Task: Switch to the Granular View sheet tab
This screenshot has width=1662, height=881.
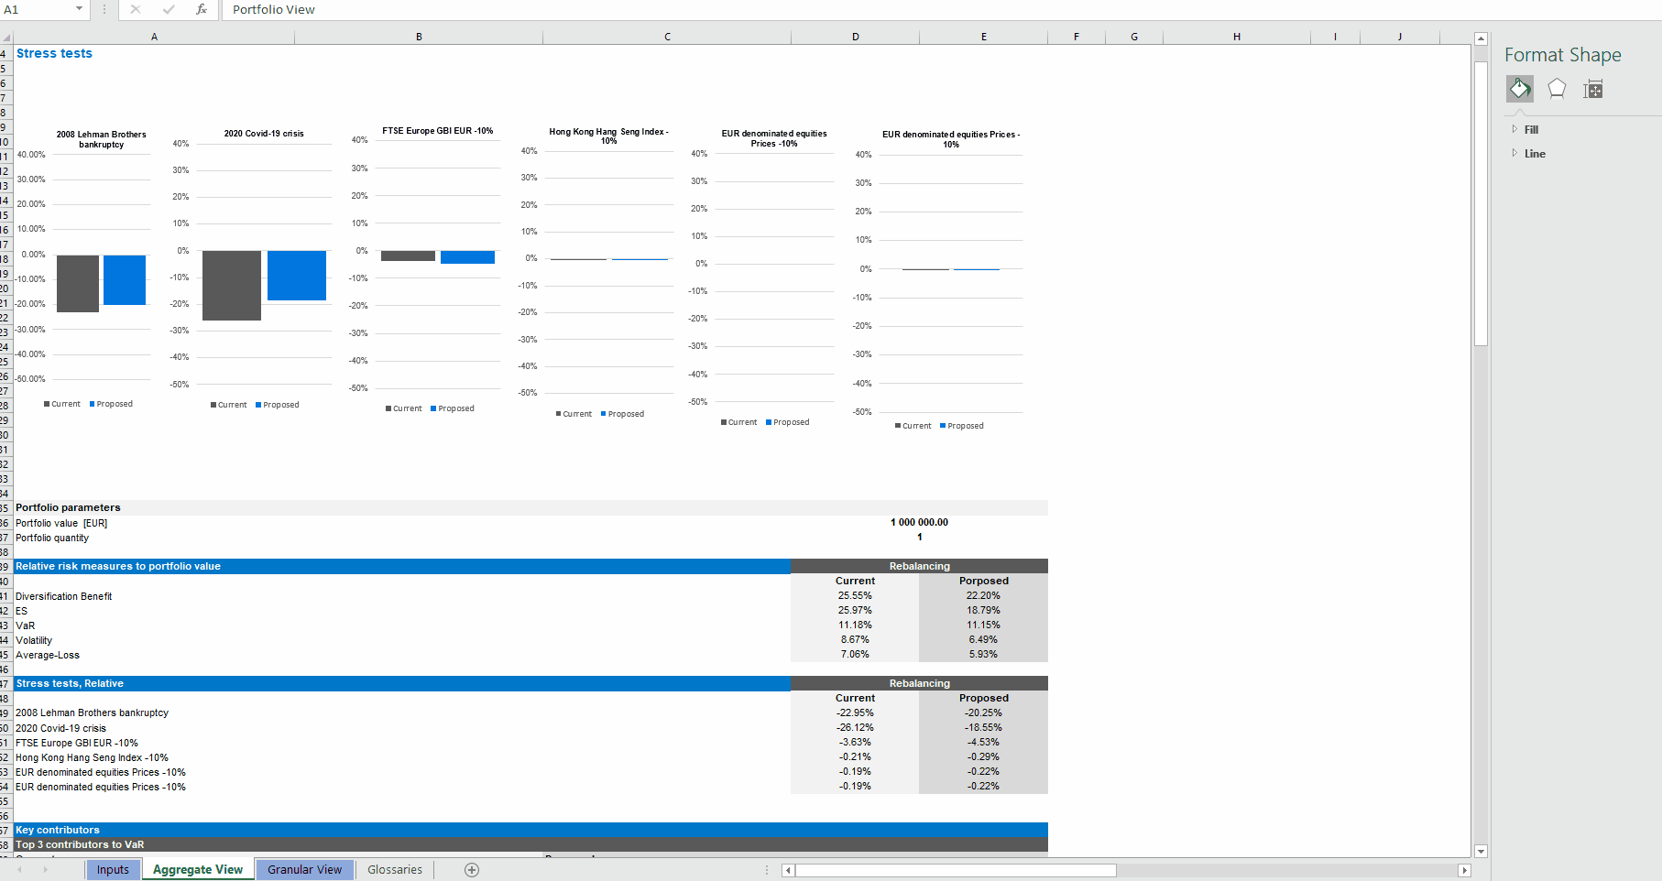Action: (x=304, y=869)
